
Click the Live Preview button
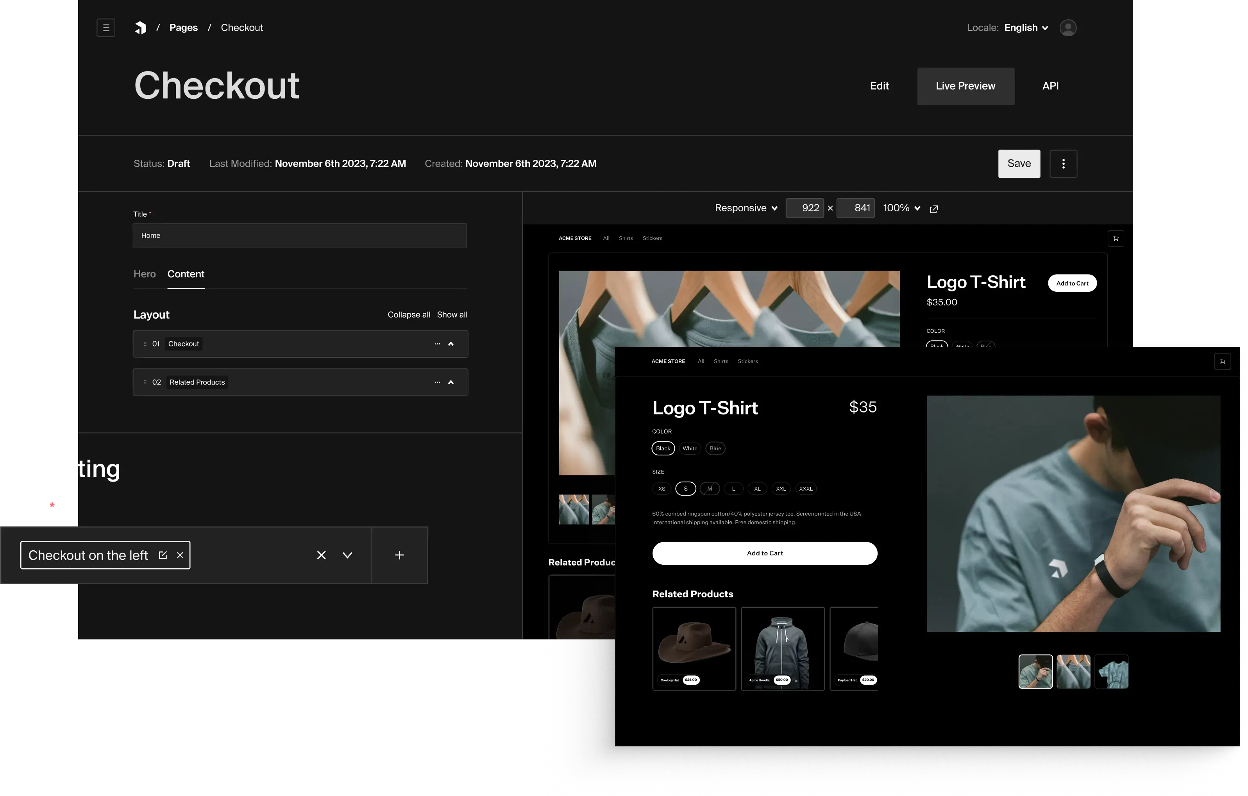click(965, 86)
